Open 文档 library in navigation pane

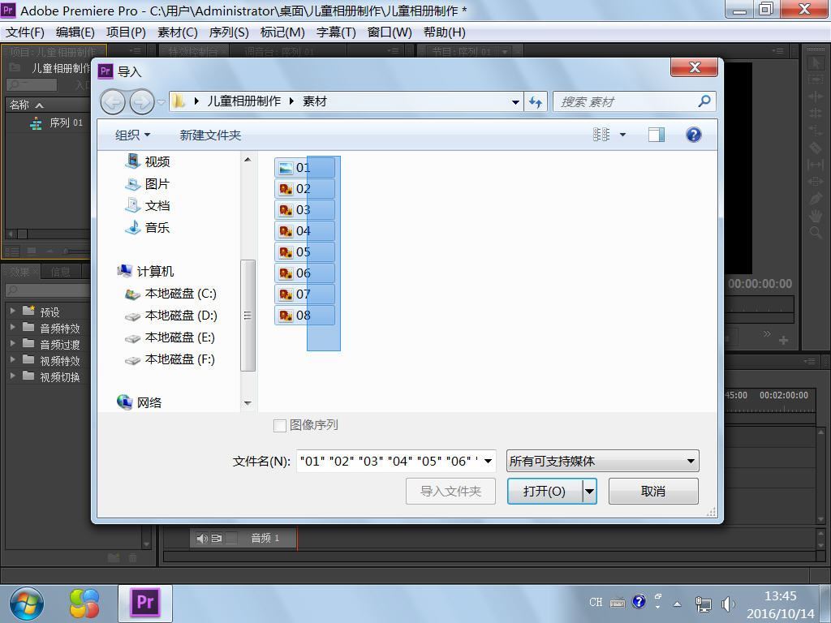[148, 205]
